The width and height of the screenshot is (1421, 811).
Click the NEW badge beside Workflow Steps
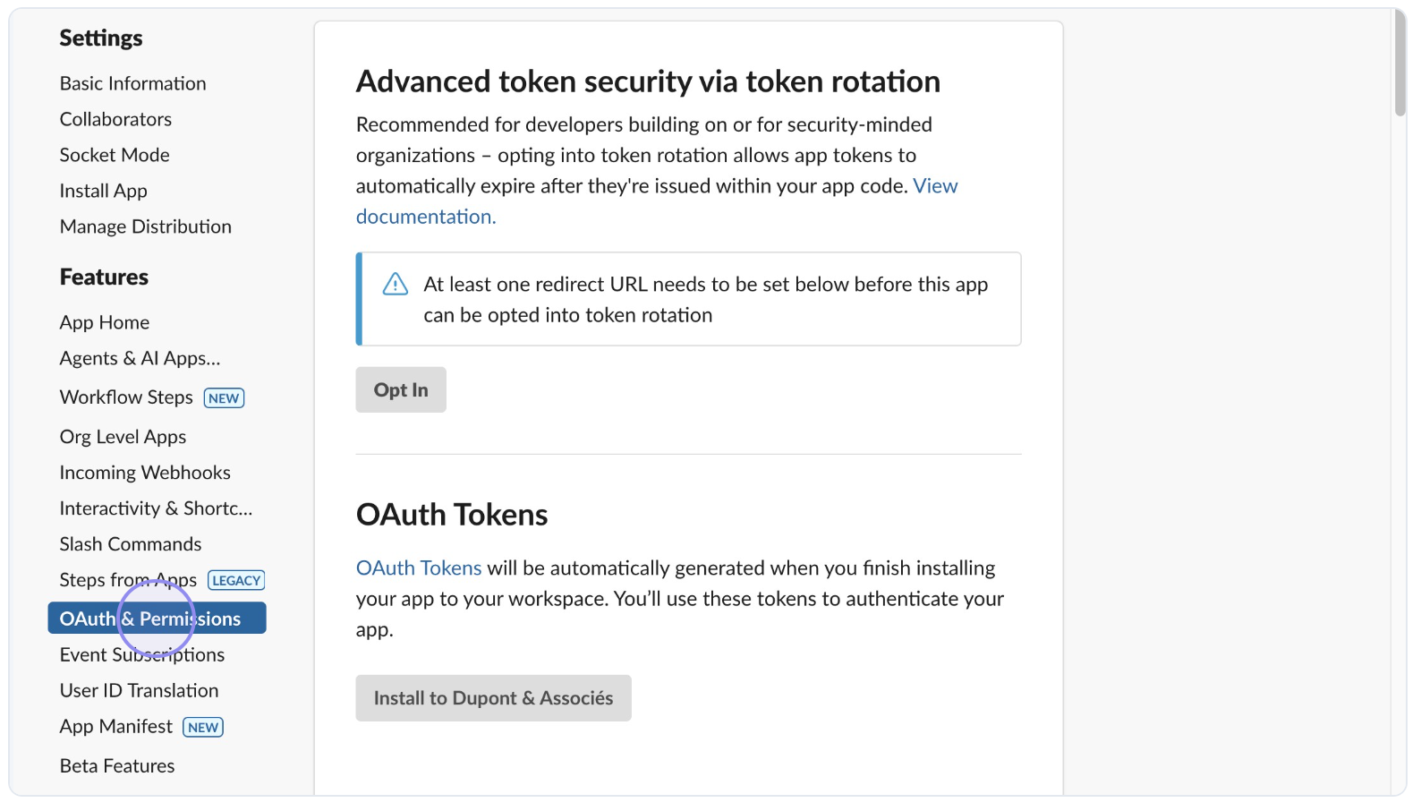tap(224, 398)
